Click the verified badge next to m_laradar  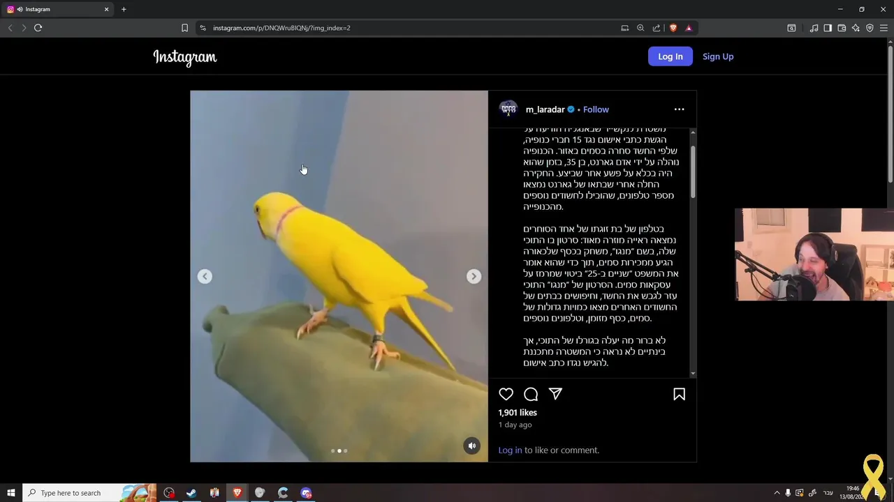(571, 109)
